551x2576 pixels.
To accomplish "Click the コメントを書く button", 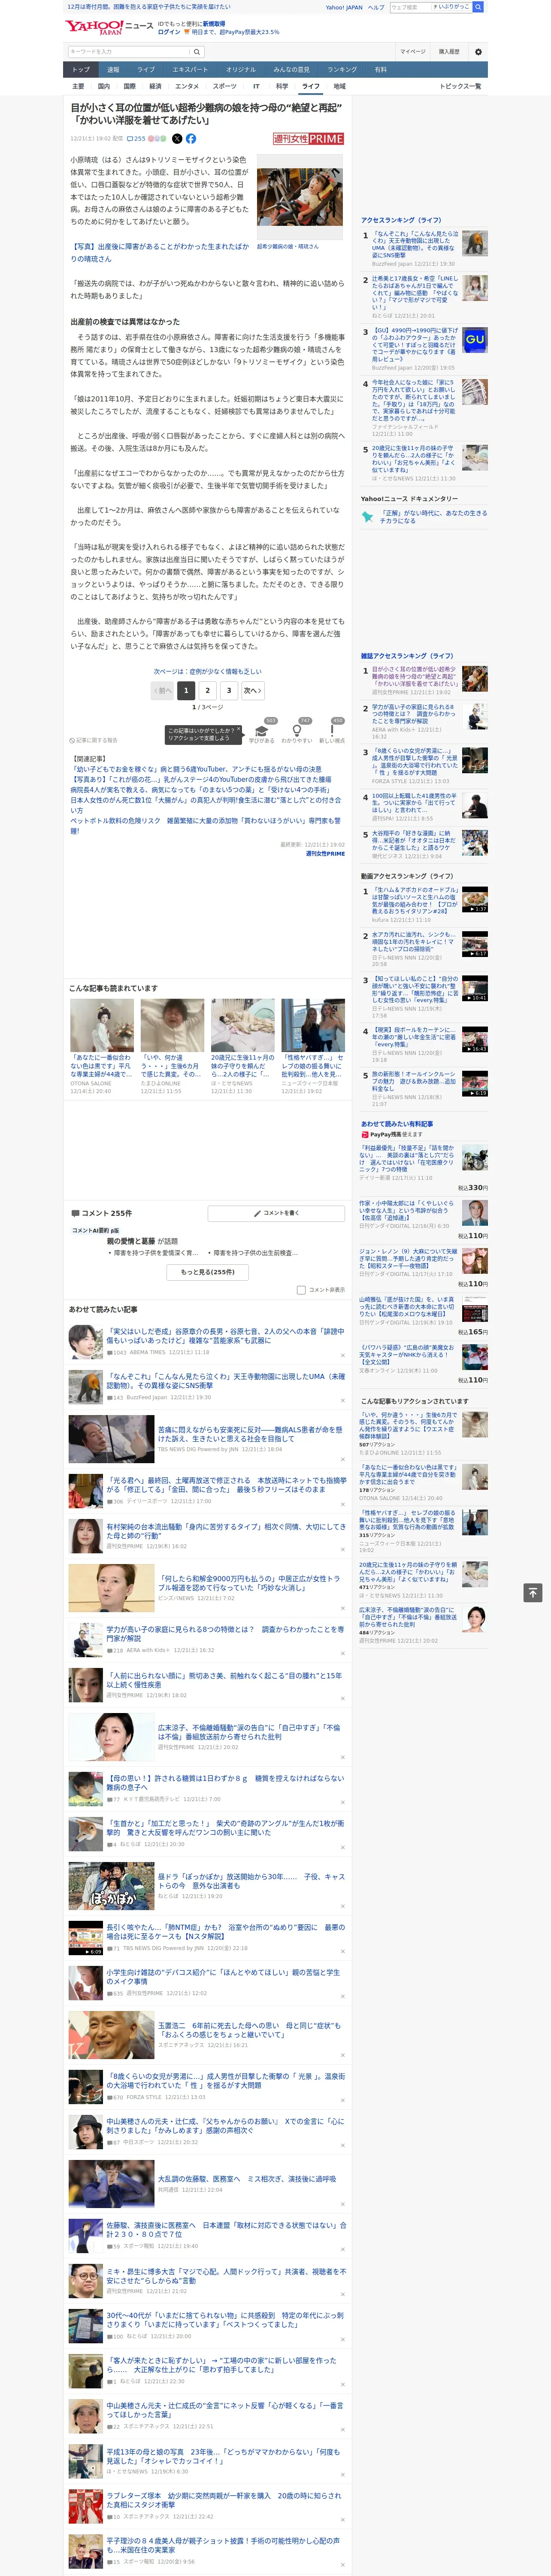I will pyautogui.click(x=276, y=1213).
